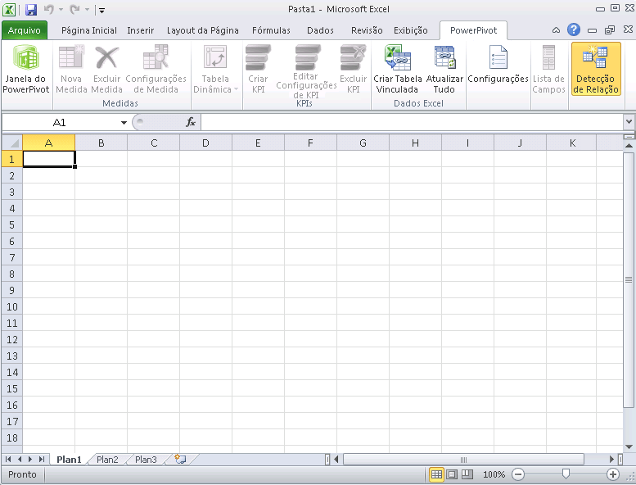636x485 pixels.
Task: Switch to Normal view
Action: (436, 474)
